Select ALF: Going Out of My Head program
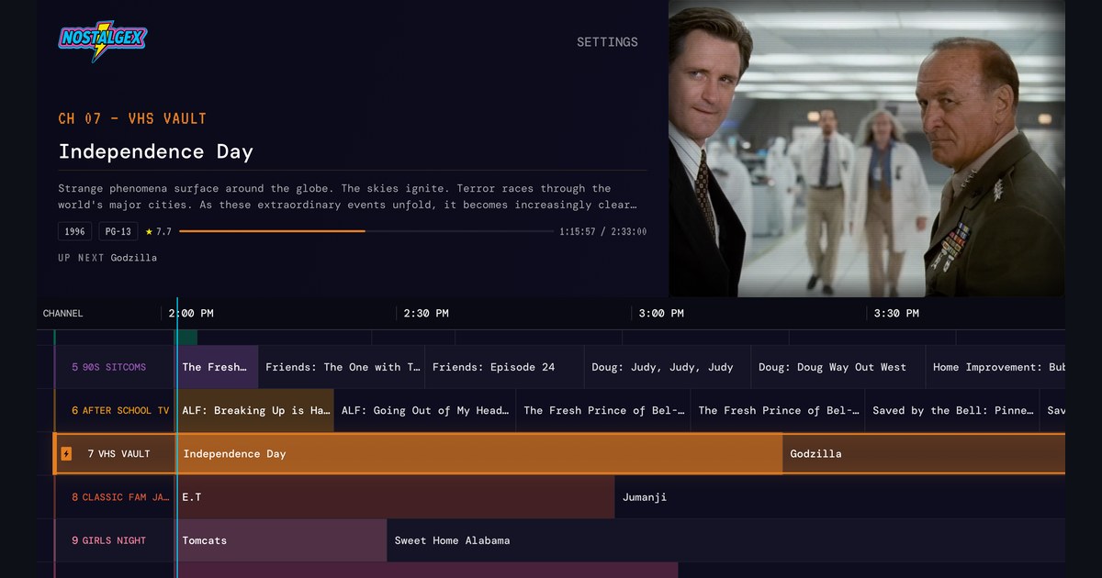The image size is (1102, 578). point(425,410)
